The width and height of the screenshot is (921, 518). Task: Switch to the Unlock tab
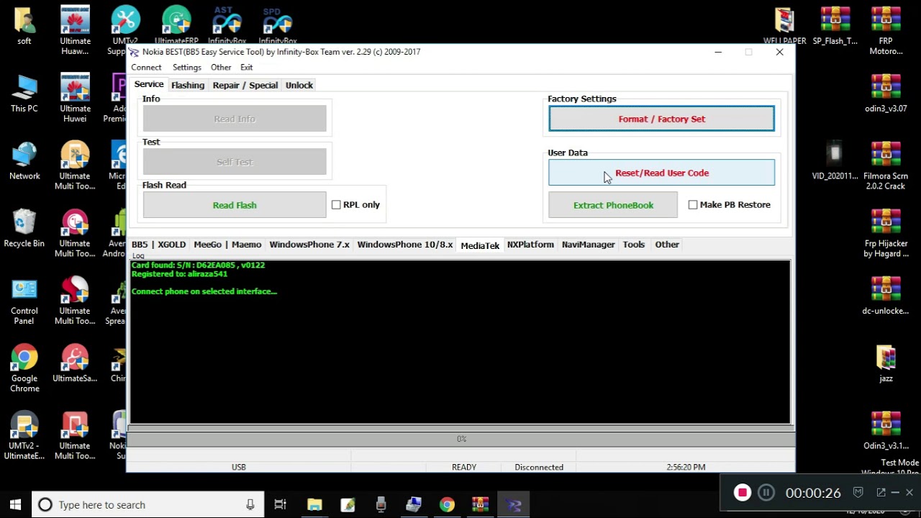tap(299, 85)
